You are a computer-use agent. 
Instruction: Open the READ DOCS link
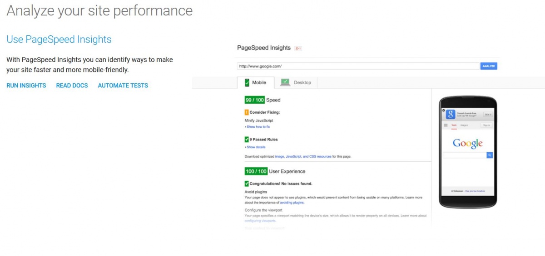pos(72,85)
